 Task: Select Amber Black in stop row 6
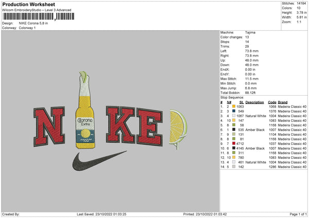pos(255,130)
